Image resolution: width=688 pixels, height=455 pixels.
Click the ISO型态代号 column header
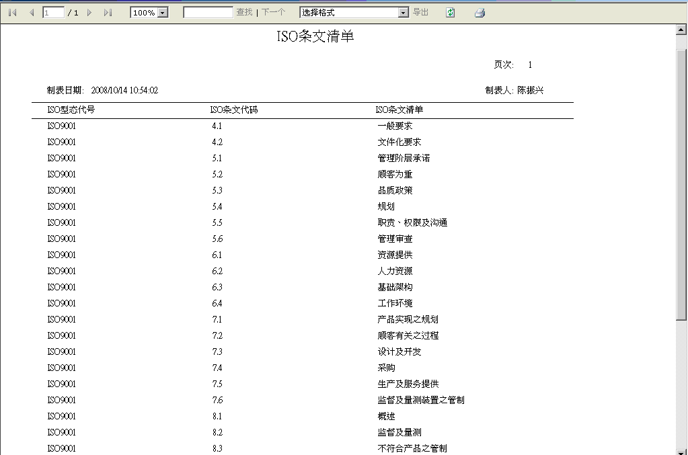point(71,110)
